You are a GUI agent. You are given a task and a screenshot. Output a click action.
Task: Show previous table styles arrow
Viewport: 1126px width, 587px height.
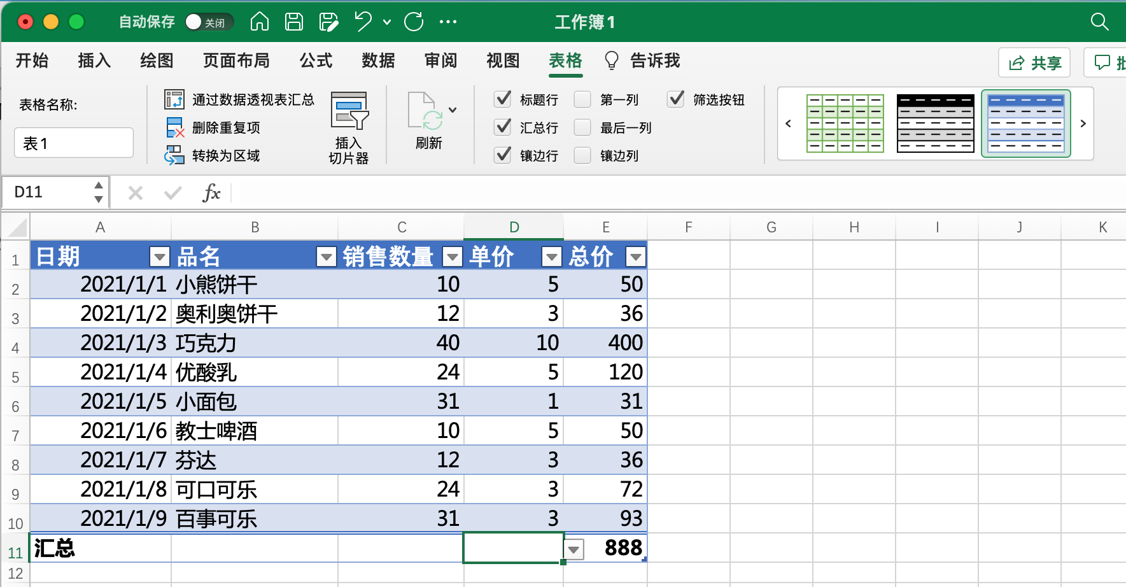789,124
